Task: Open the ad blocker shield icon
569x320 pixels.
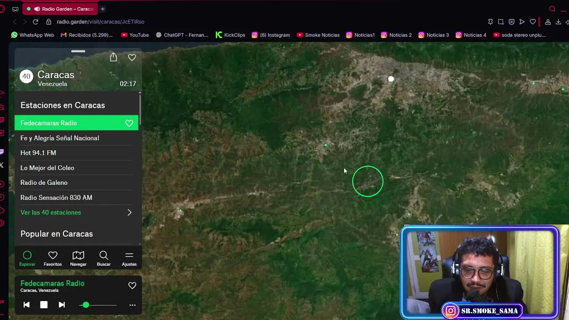Action: point(512,22)
